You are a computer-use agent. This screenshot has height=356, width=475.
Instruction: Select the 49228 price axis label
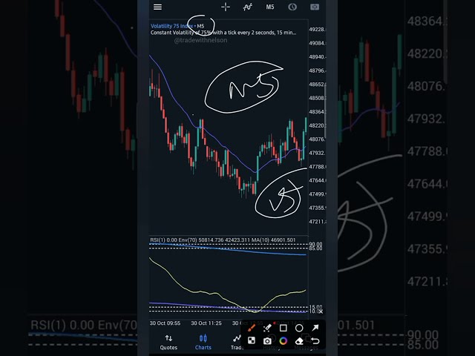coord(317,30)
